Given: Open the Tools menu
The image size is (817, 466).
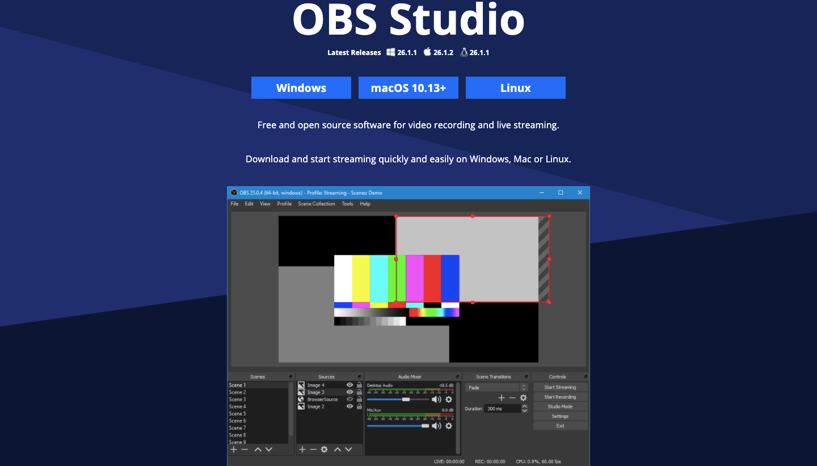Looking at the screenshot, I should coord(347,203).
